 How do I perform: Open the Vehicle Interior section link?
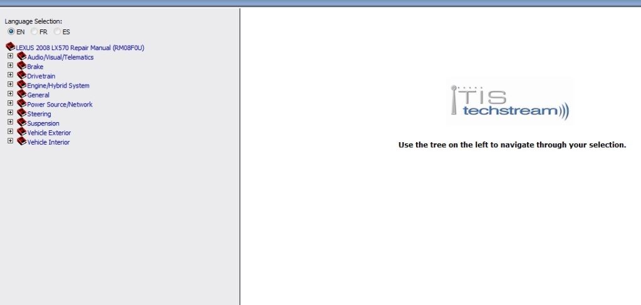(x=49, y=142)
